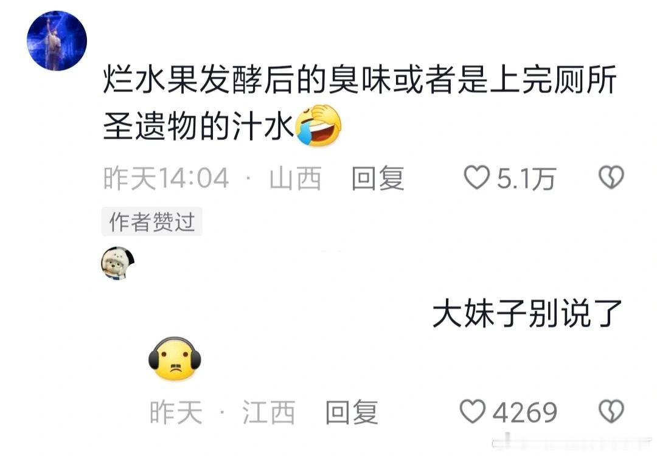Reply to the 江西 comment via 回复
Image resolution: width=657 pixels, height=456 pixels.
point(352,412)
